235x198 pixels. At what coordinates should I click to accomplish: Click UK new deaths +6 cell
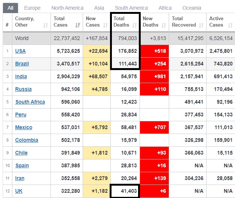tap(155, 191)
